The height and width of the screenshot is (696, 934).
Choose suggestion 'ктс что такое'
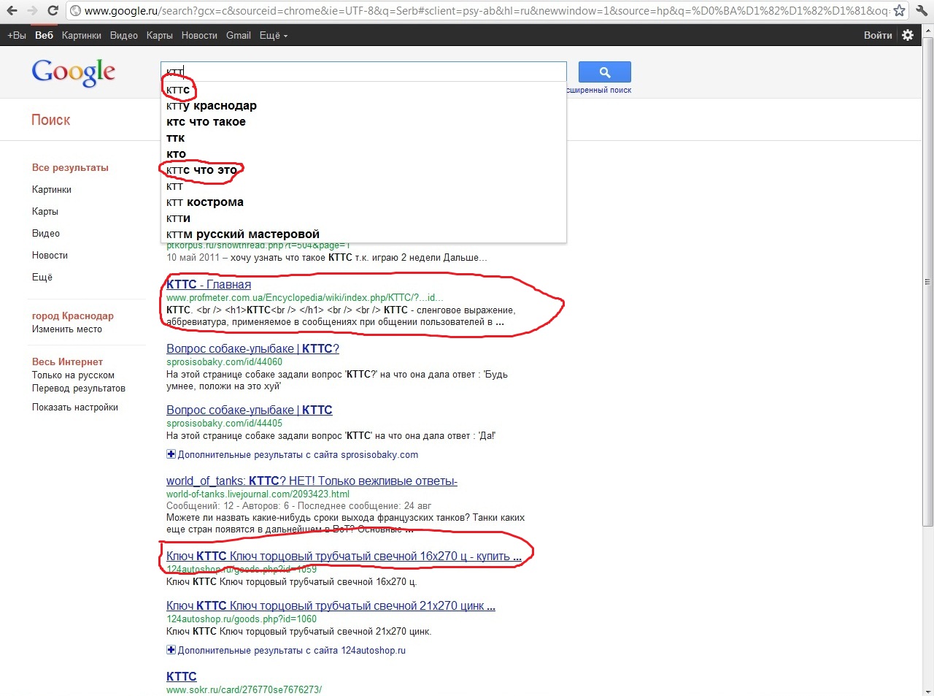tap(363, 122)
